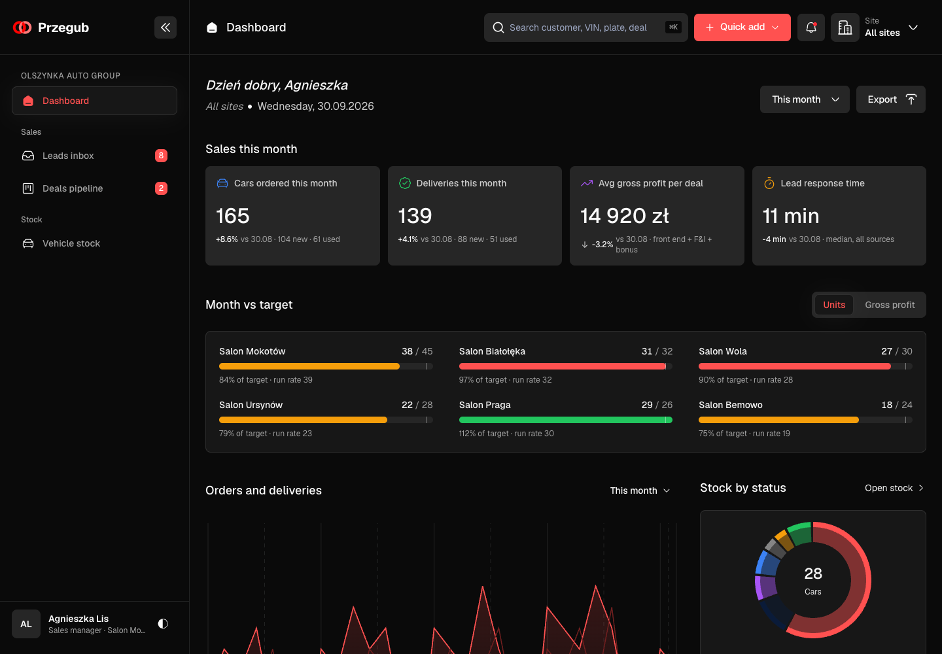
Task: Open the notifications bell
Action: [811, 27]
